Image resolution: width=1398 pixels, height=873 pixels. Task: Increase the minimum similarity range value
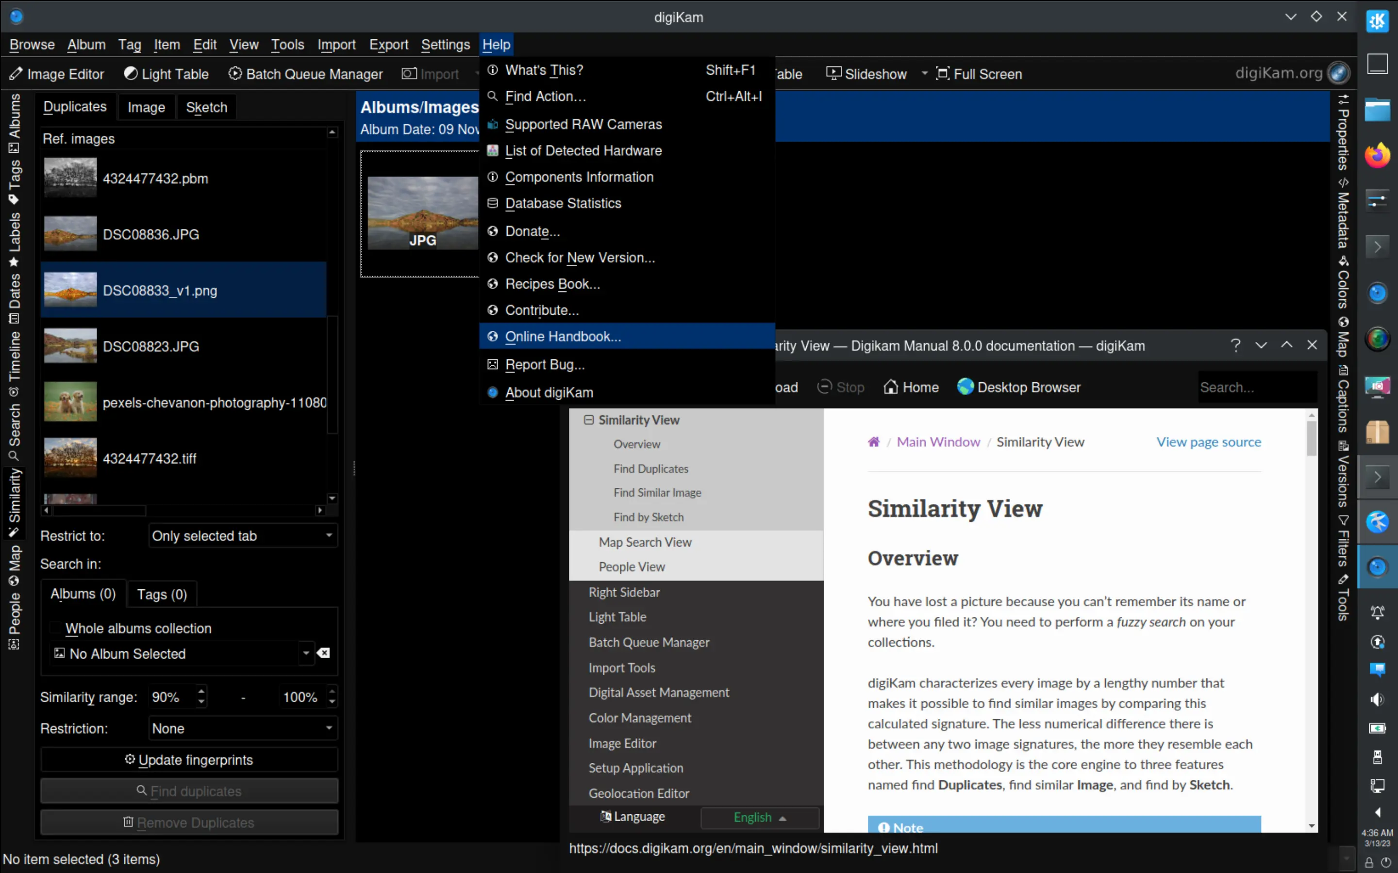[201, 691]
